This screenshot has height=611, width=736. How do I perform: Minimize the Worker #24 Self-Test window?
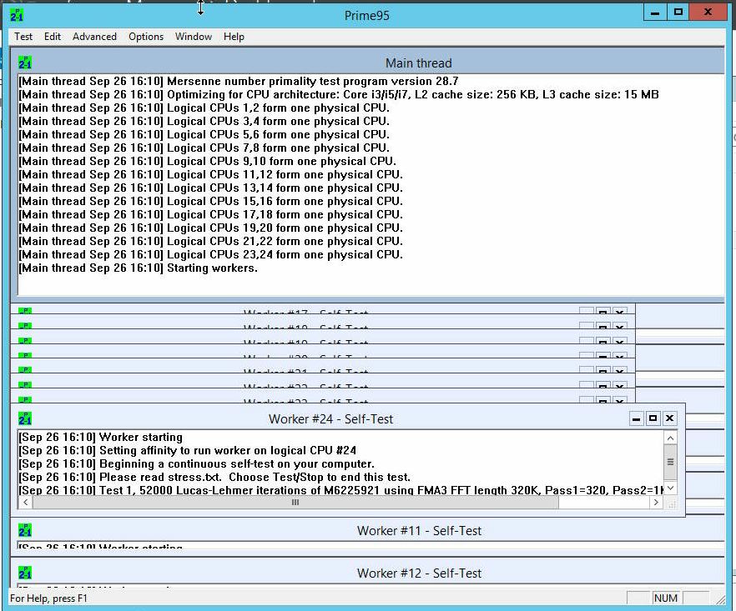point(636,418)
